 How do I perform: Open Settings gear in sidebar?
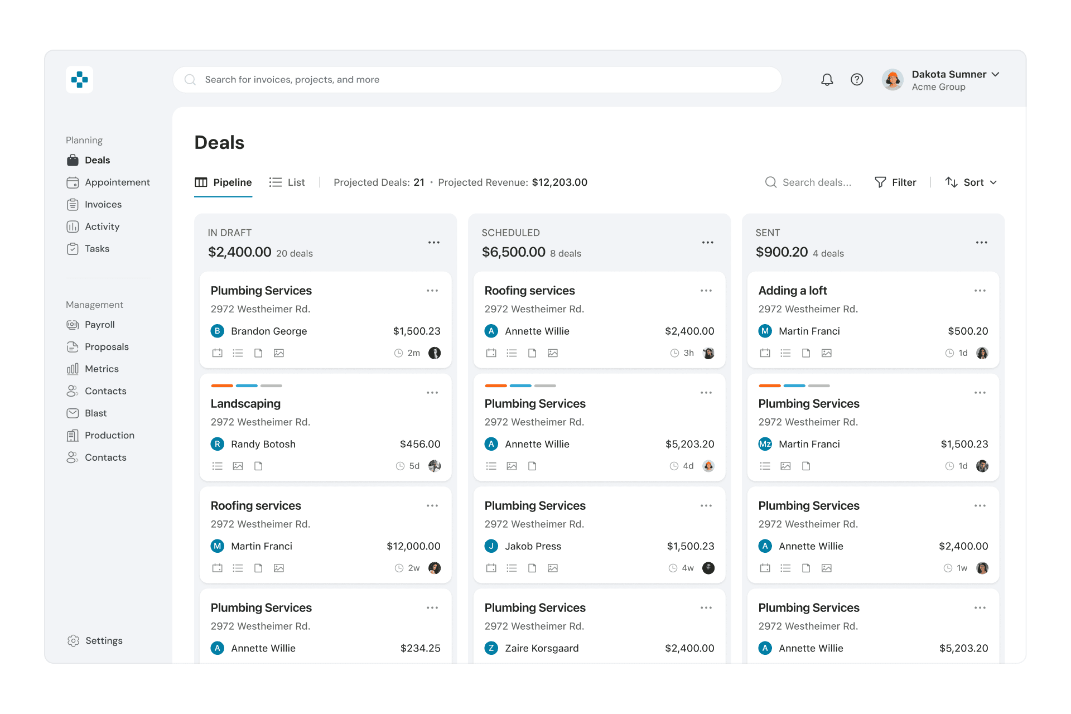pyautogui.click(x=74, y=640)
